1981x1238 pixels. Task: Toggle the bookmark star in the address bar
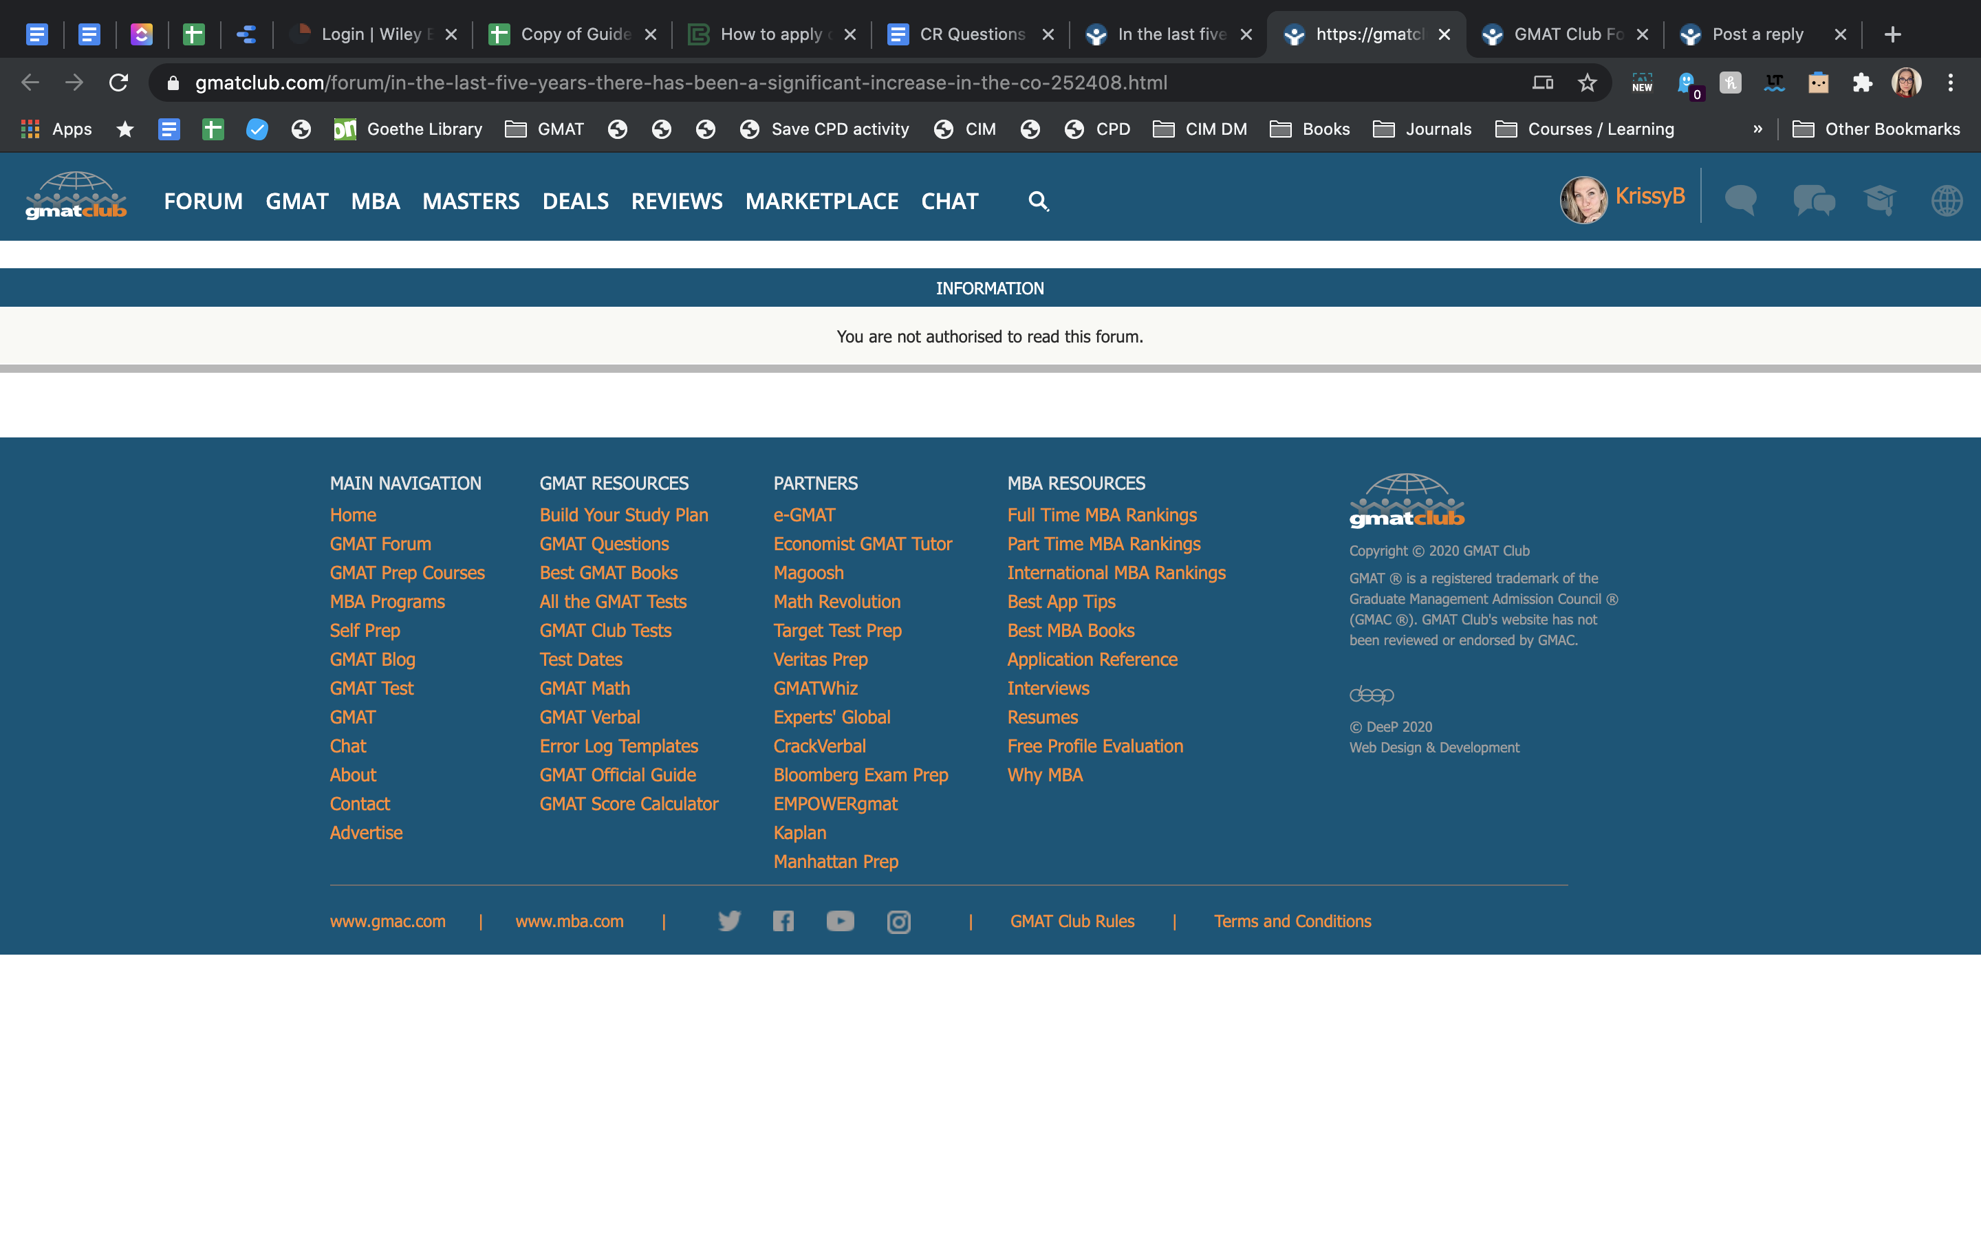click(x=1586, y=82)
